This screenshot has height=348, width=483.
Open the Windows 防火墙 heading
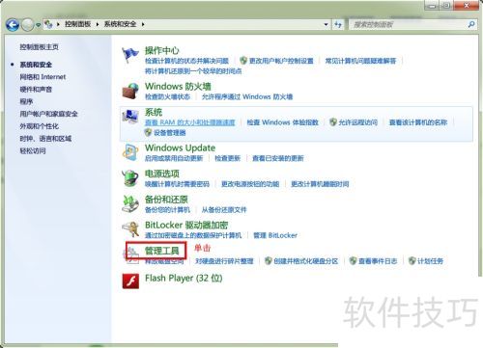(178, 86)
